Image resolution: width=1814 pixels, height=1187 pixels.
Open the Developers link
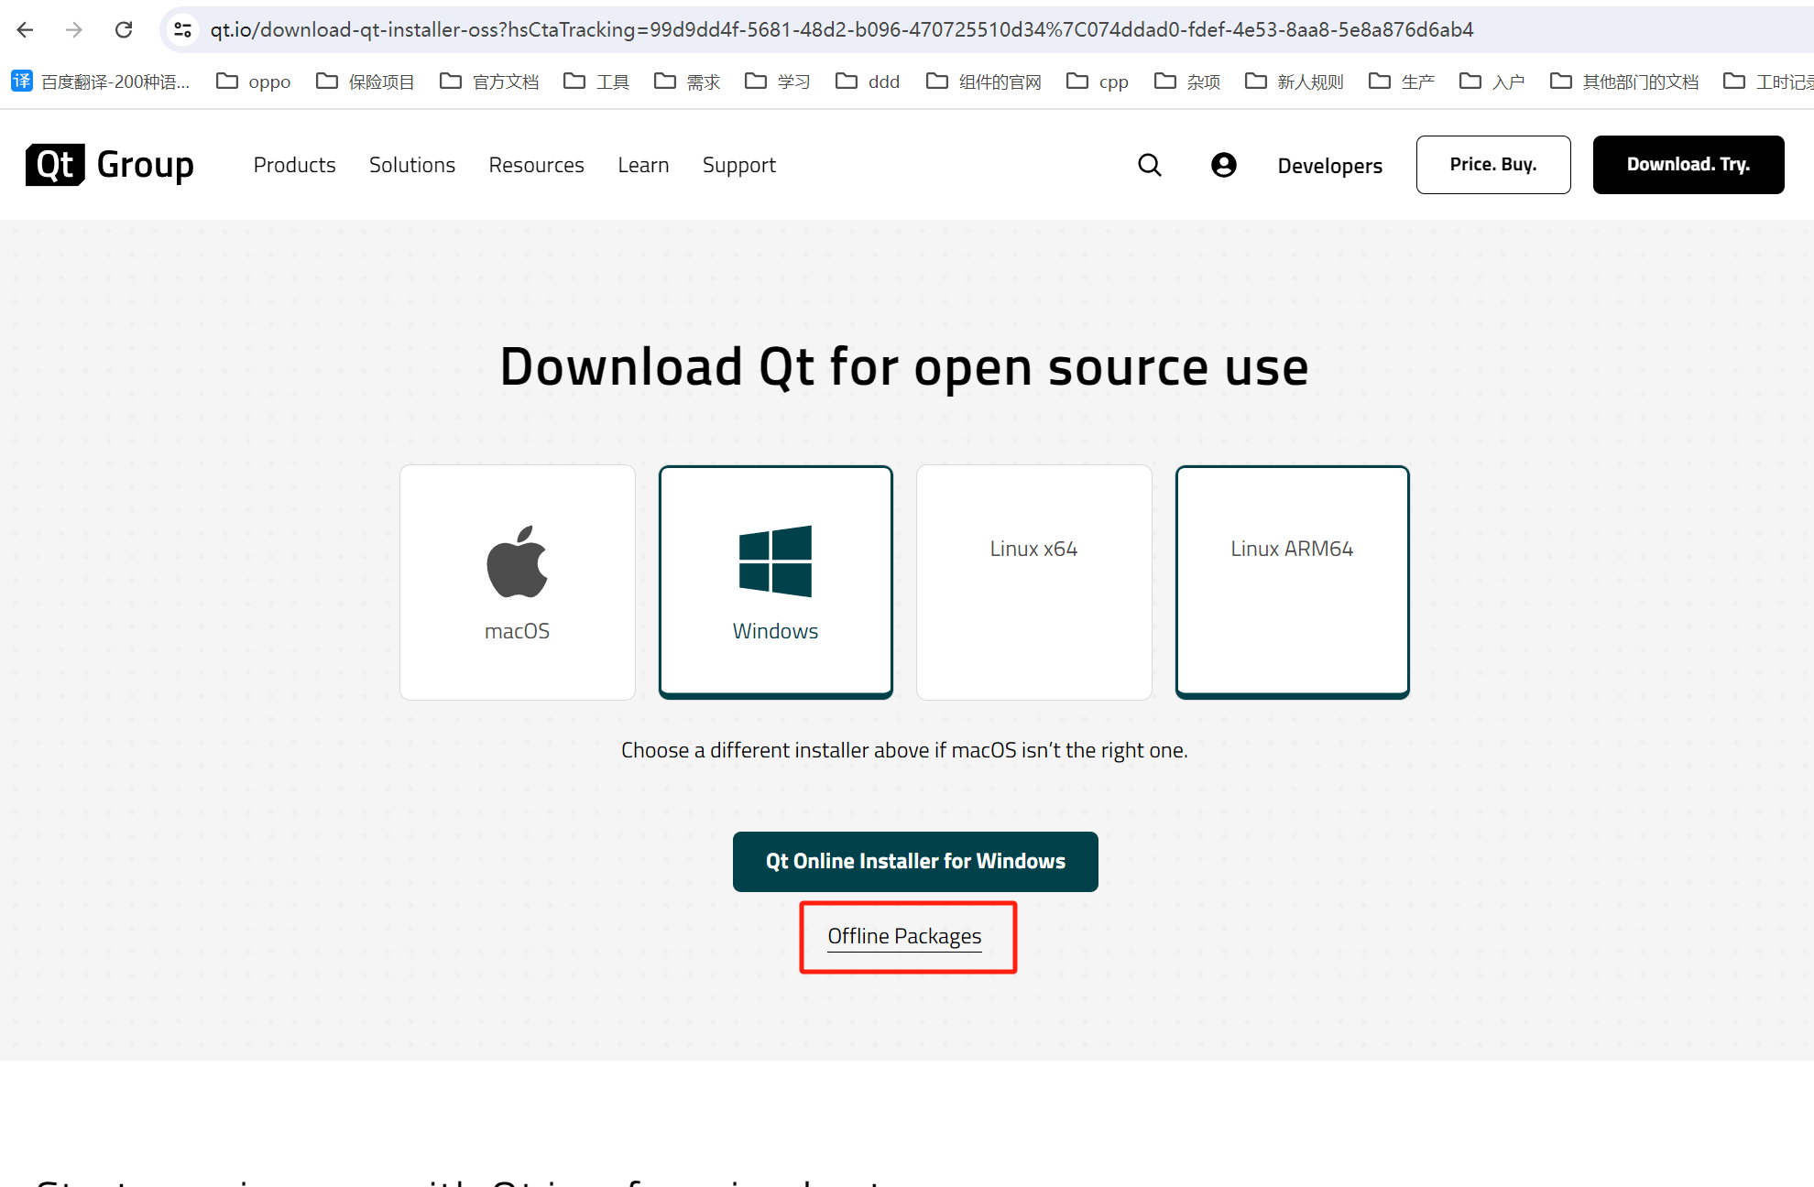coord(1330,166)
